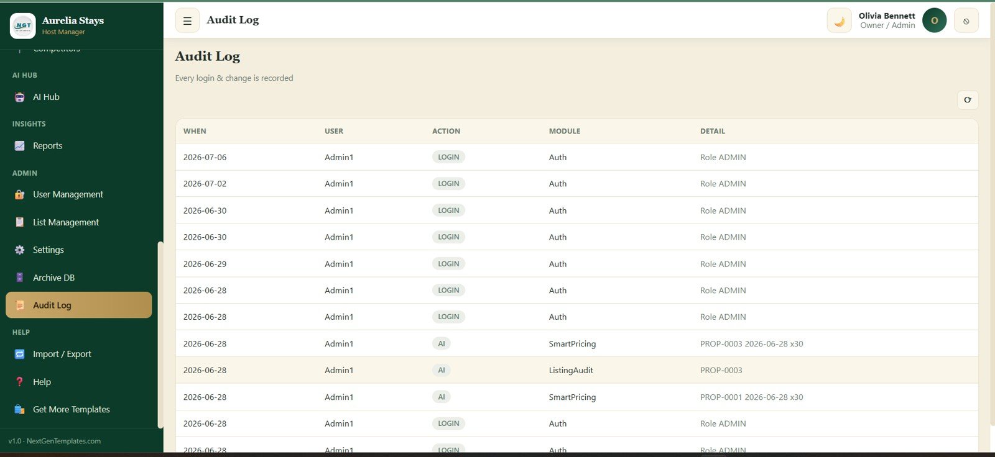Click AI badge in the ListingAudit row
Image resolution: width=995 pixels, height=457 pixels.
(442, 370)
